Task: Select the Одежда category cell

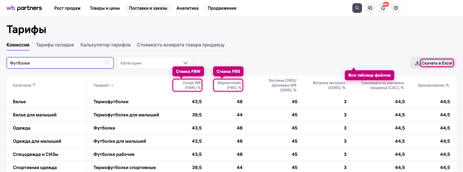Action: (x=21, y=128)
